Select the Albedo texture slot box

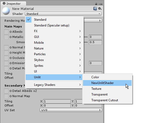(x=6, y=32)
